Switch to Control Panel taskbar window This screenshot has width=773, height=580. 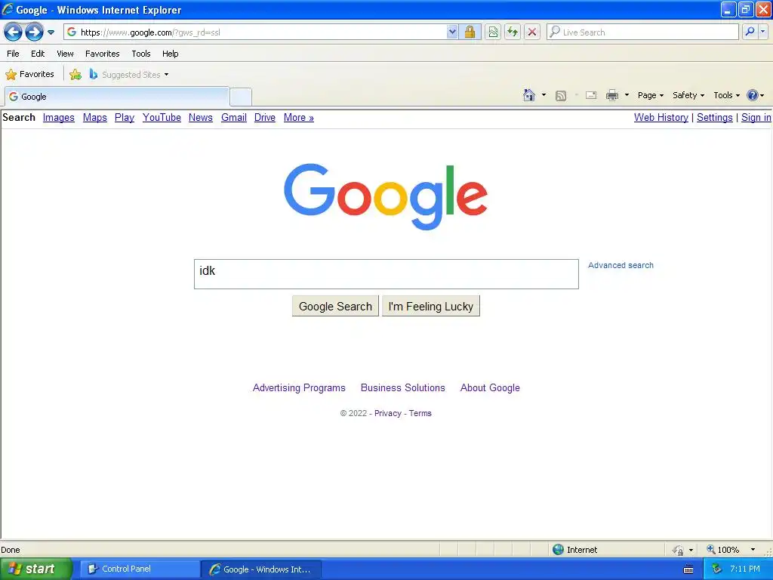click(139, 569)
